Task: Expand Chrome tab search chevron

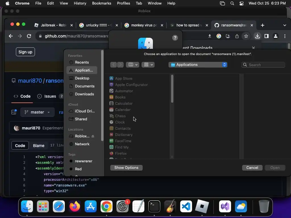Action: [x=285, y=25]
